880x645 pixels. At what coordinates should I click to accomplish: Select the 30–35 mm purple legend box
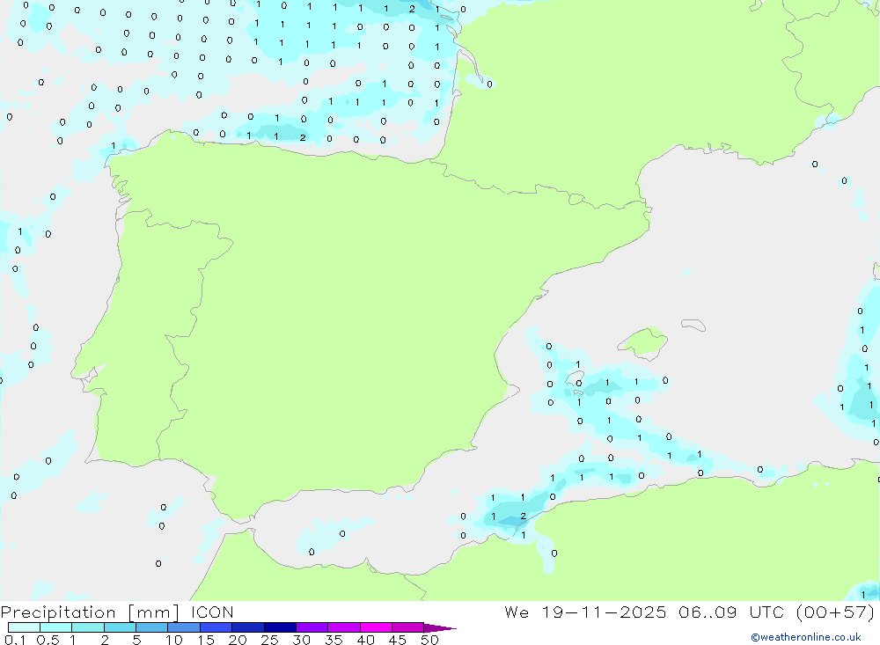point(312,627)
